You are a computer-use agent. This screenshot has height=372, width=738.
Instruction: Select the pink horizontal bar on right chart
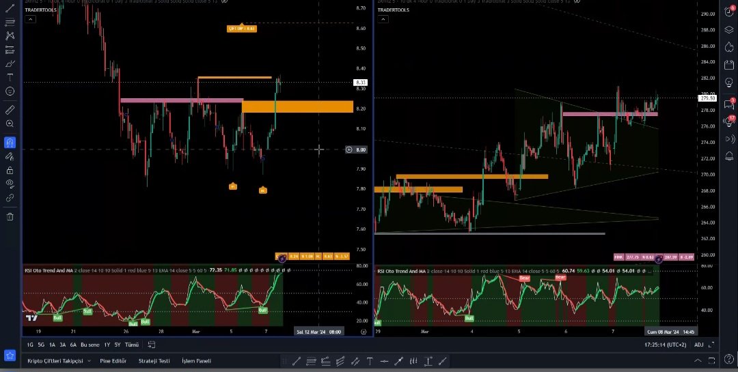(x=610, y=114)
